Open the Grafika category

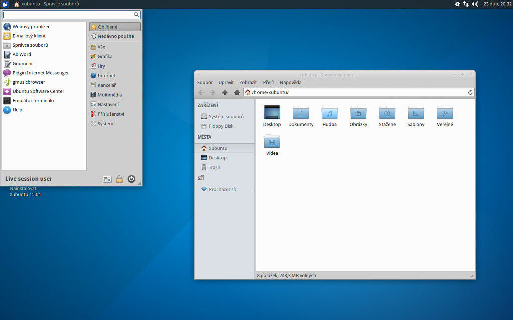[x=115, y=56]
